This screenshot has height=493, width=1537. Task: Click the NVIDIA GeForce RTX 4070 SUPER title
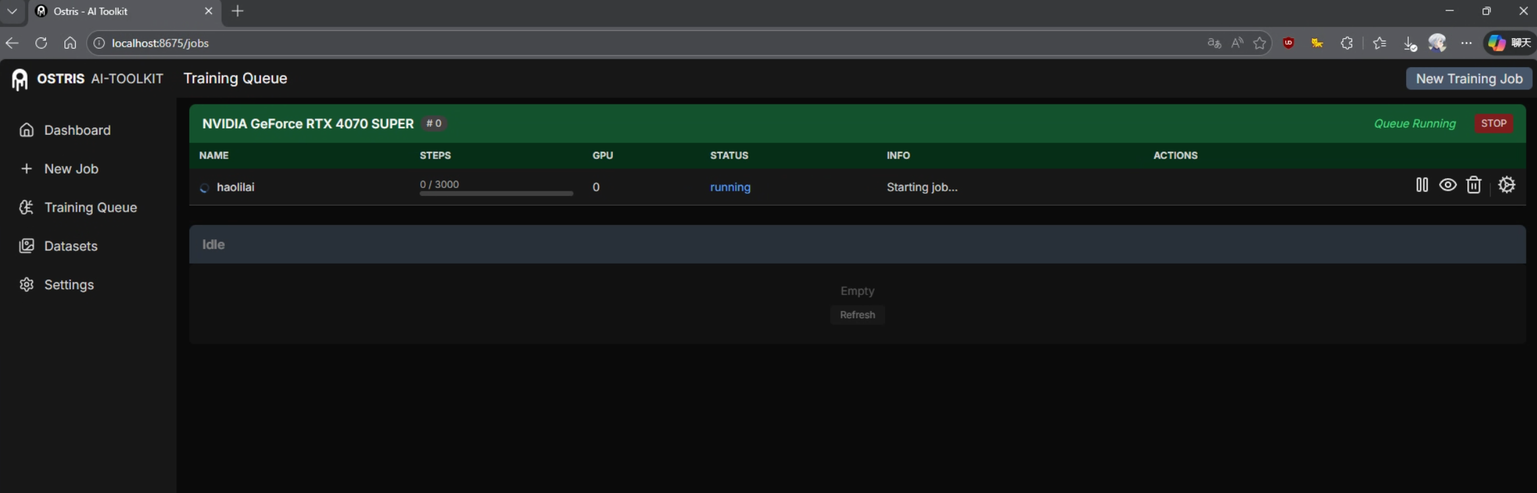click(308, 124)
